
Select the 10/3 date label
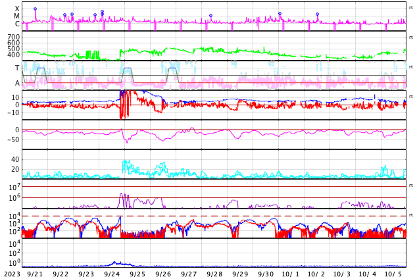[x=342, y=274]
